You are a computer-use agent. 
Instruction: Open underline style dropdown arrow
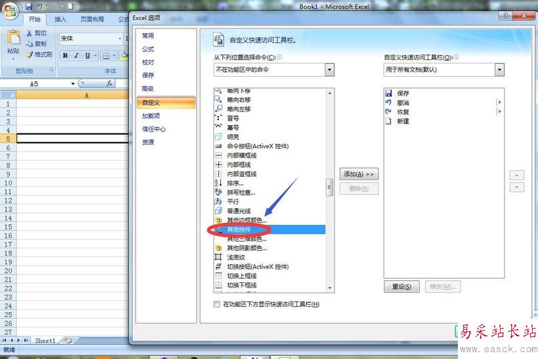tap(95, 55)
